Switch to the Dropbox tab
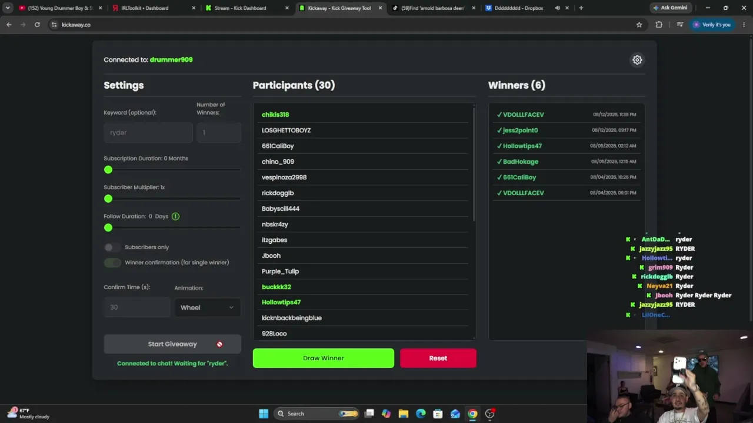 pyautogui.click(x=519, y=8)
